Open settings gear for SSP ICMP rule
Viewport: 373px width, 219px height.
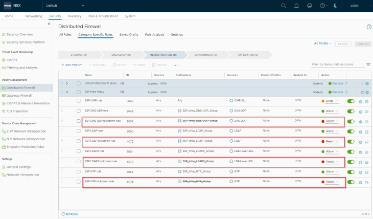361,101
